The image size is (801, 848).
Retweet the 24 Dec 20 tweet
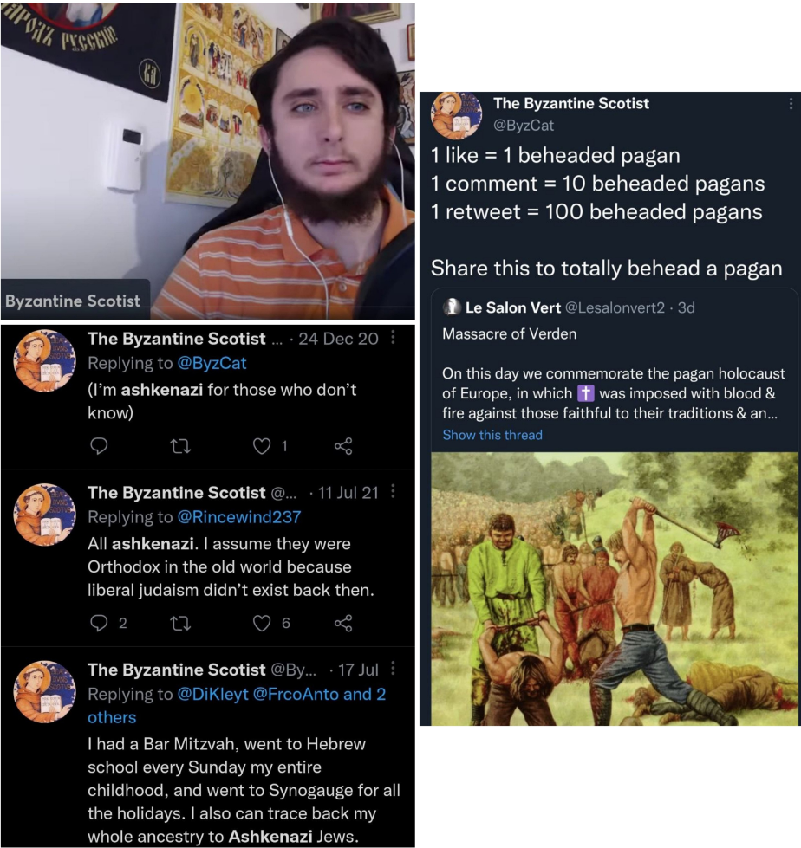(x=180, y=446)
